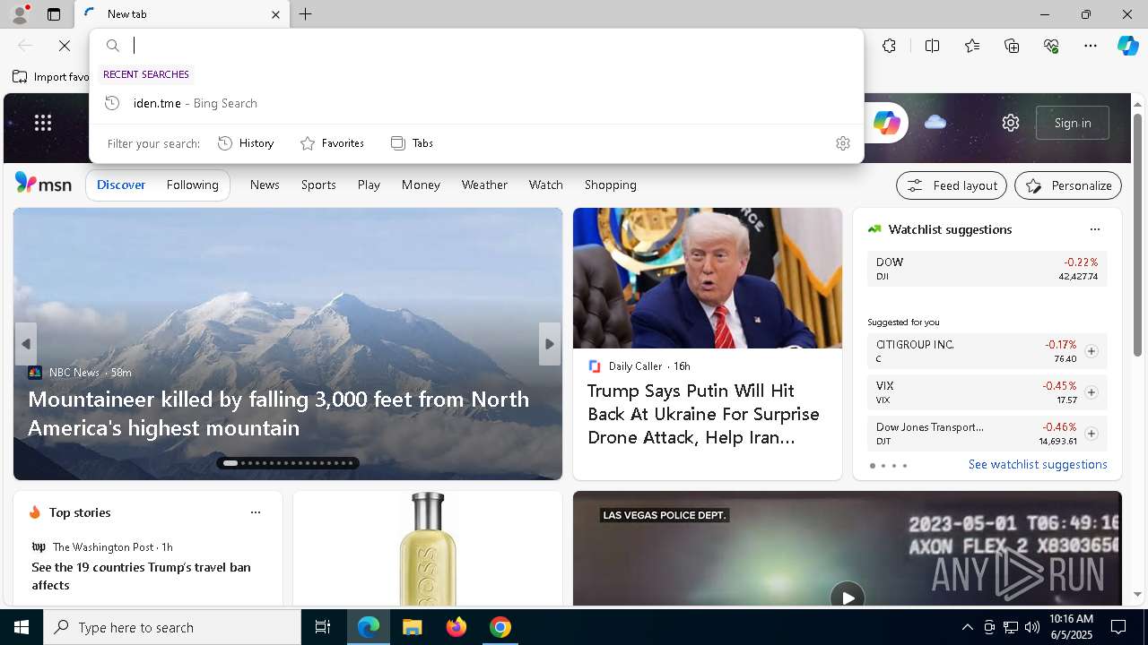The height and width of the screenshot is (645, 1148).
Task: Add CITIGROUP INC. to watchlist
Action: 1091,351
